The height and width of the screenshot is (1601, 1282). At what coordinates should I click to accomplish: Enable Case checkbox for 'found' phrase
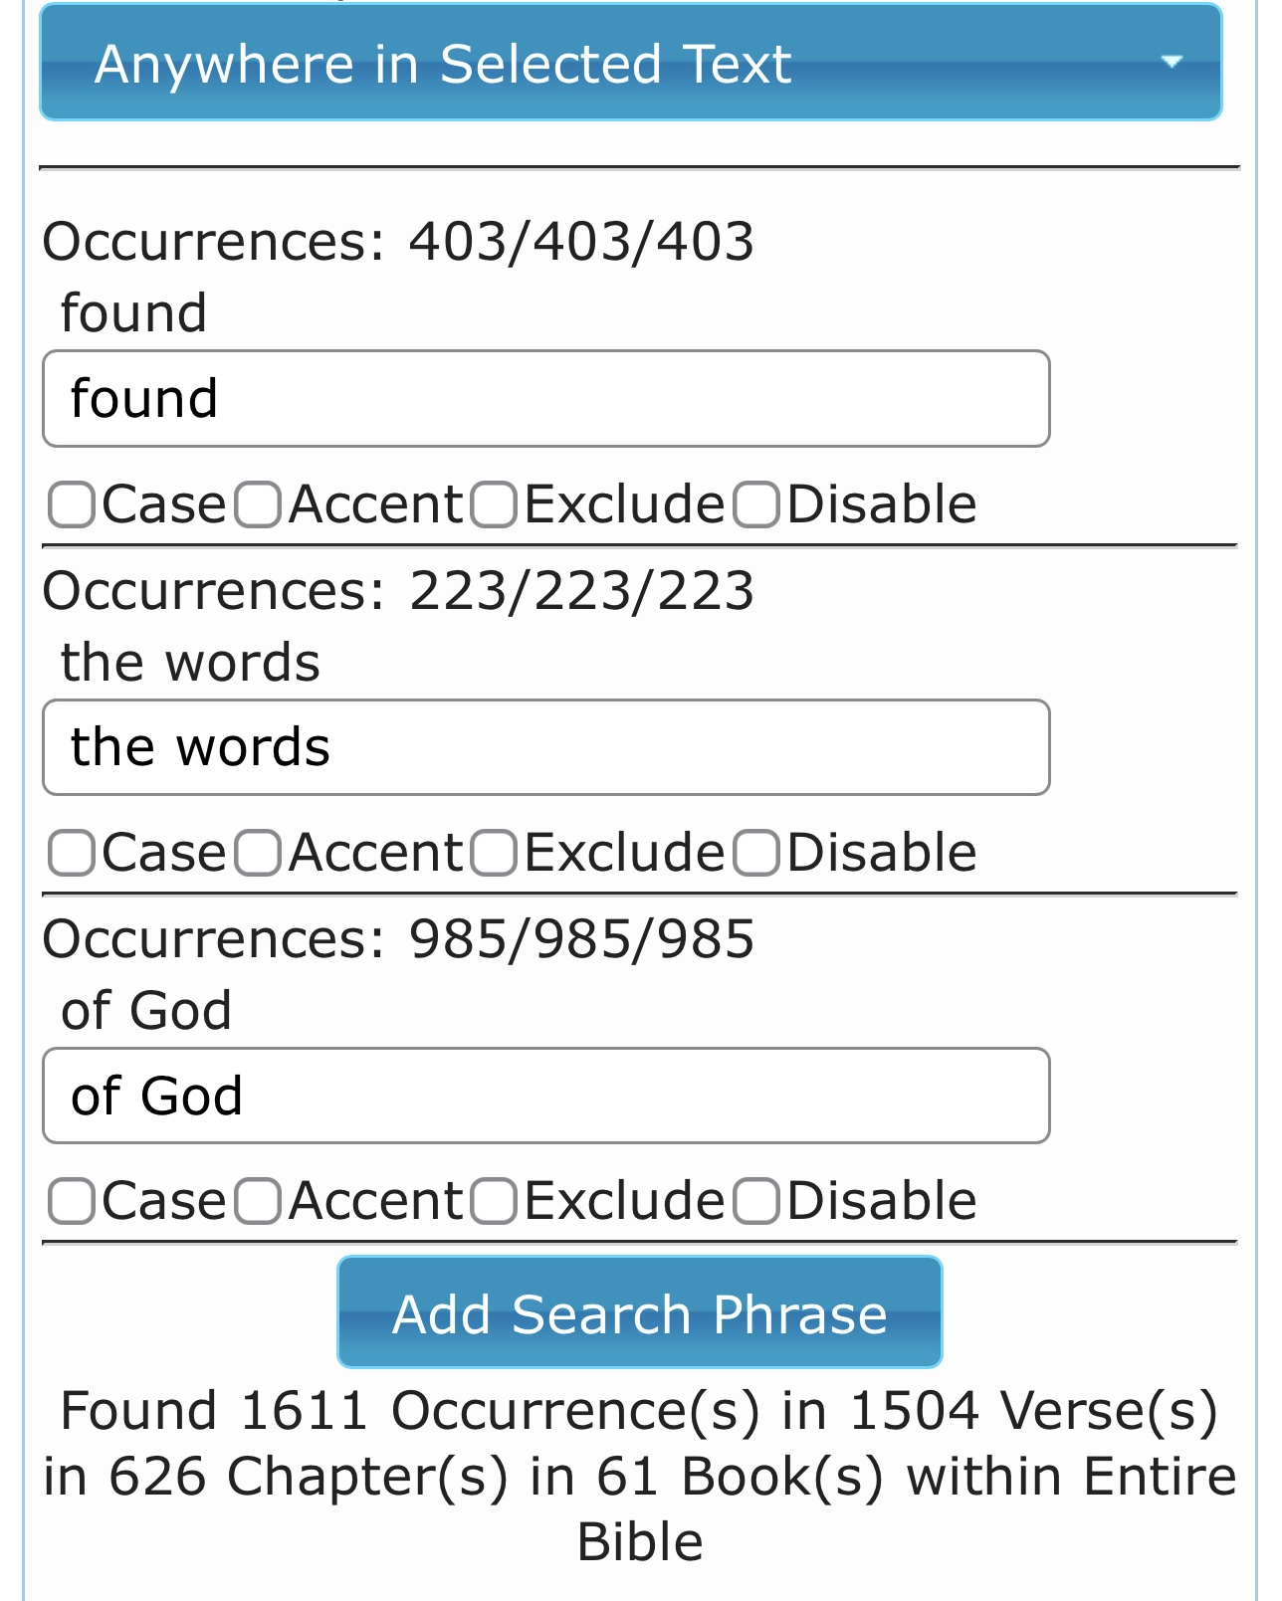coord(72,504)
